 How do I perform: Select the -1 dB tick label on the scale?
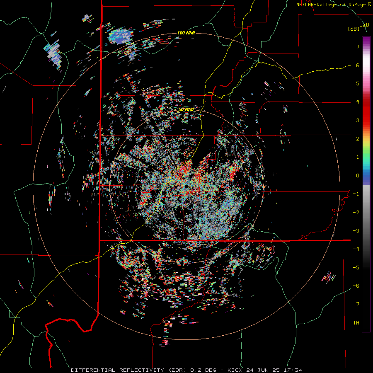click(x=356, y=194)
